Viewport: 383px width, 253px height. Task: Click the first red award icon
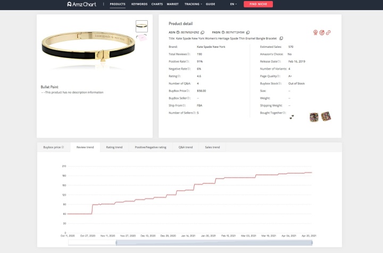pos(315,32)
